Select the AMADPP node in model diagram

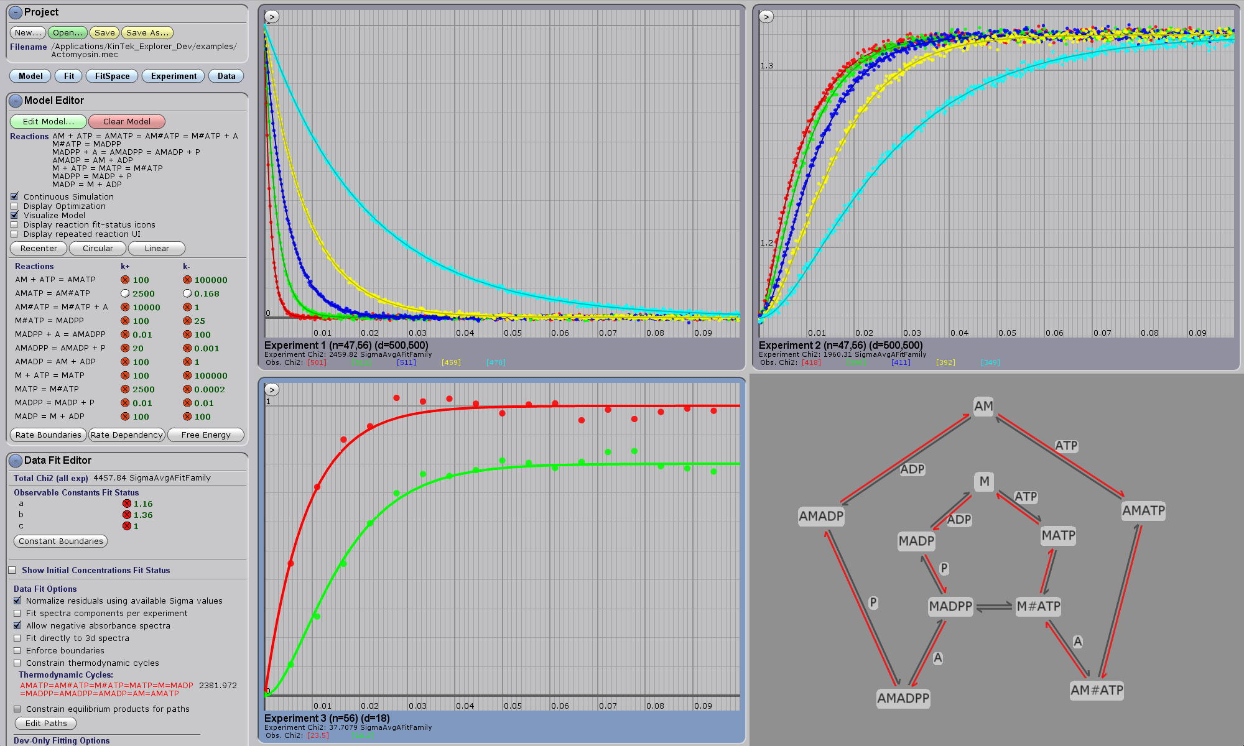pyautogui.click(x=903, y=698)
